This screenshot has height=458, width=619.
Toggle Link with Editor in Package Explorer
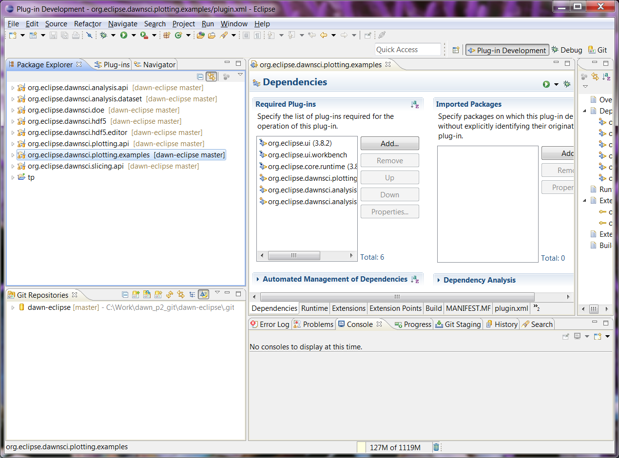pos(212,76)
